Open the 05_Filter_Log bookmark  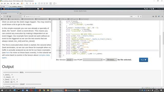point(63,19)
